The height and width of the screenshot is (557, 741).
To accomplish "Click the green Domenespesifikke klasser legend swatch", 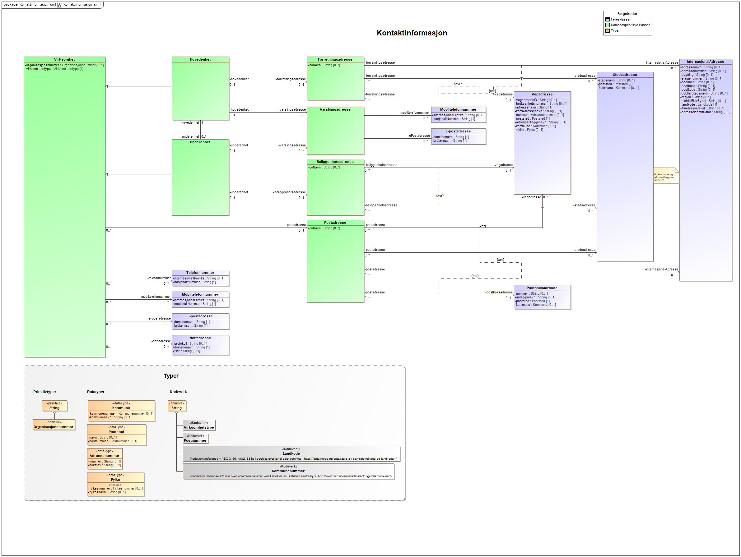I will coord(607,25).
